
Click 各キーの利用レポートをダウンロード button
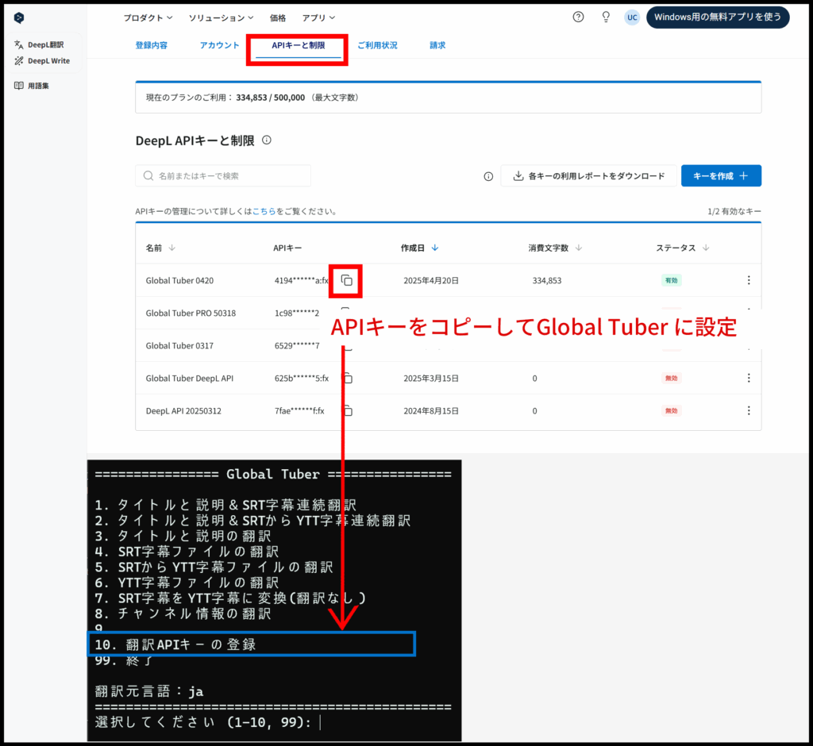click(x=588, y=176)
